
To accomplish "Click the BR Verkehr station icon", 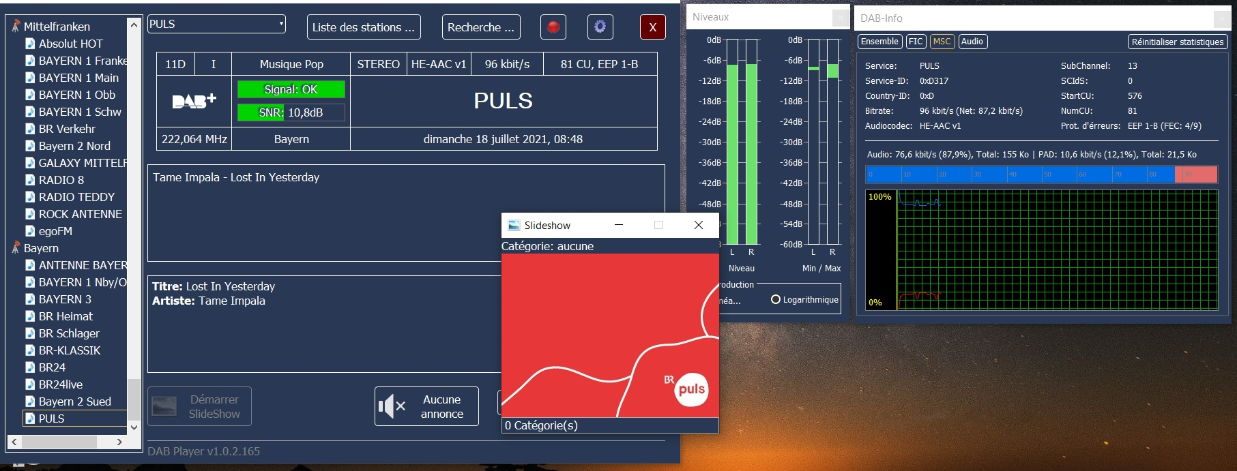I will click(30, 129).
